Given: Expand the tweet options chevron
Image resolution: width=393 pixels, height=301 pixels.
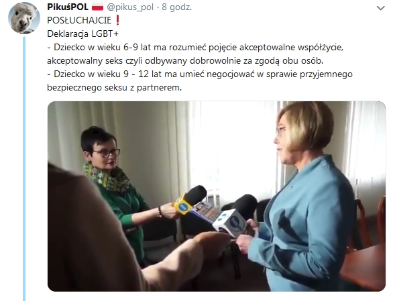Looking at the screenshot, I should (x=380, y=8).
